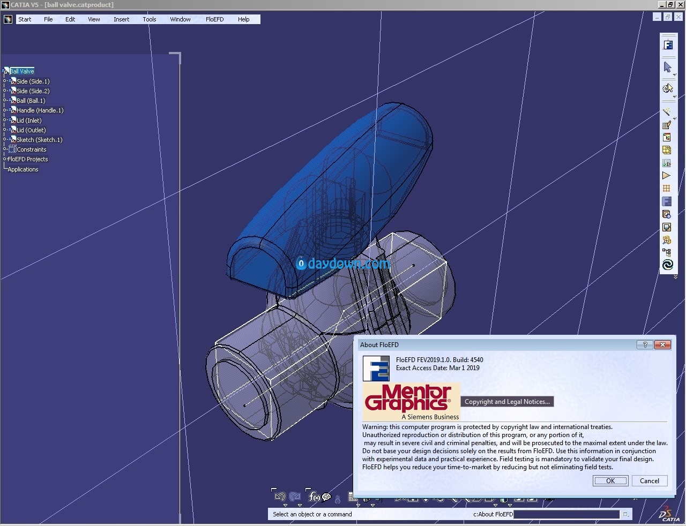This screenshot has width=686, height=526.
Task: Select Sketch (Sketch.1) in the tree
Action: point(40,140)
